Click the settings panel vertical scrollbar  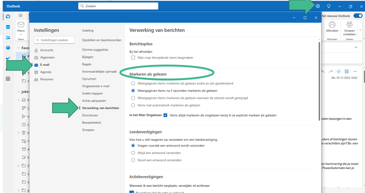click(x=319, y=81)
